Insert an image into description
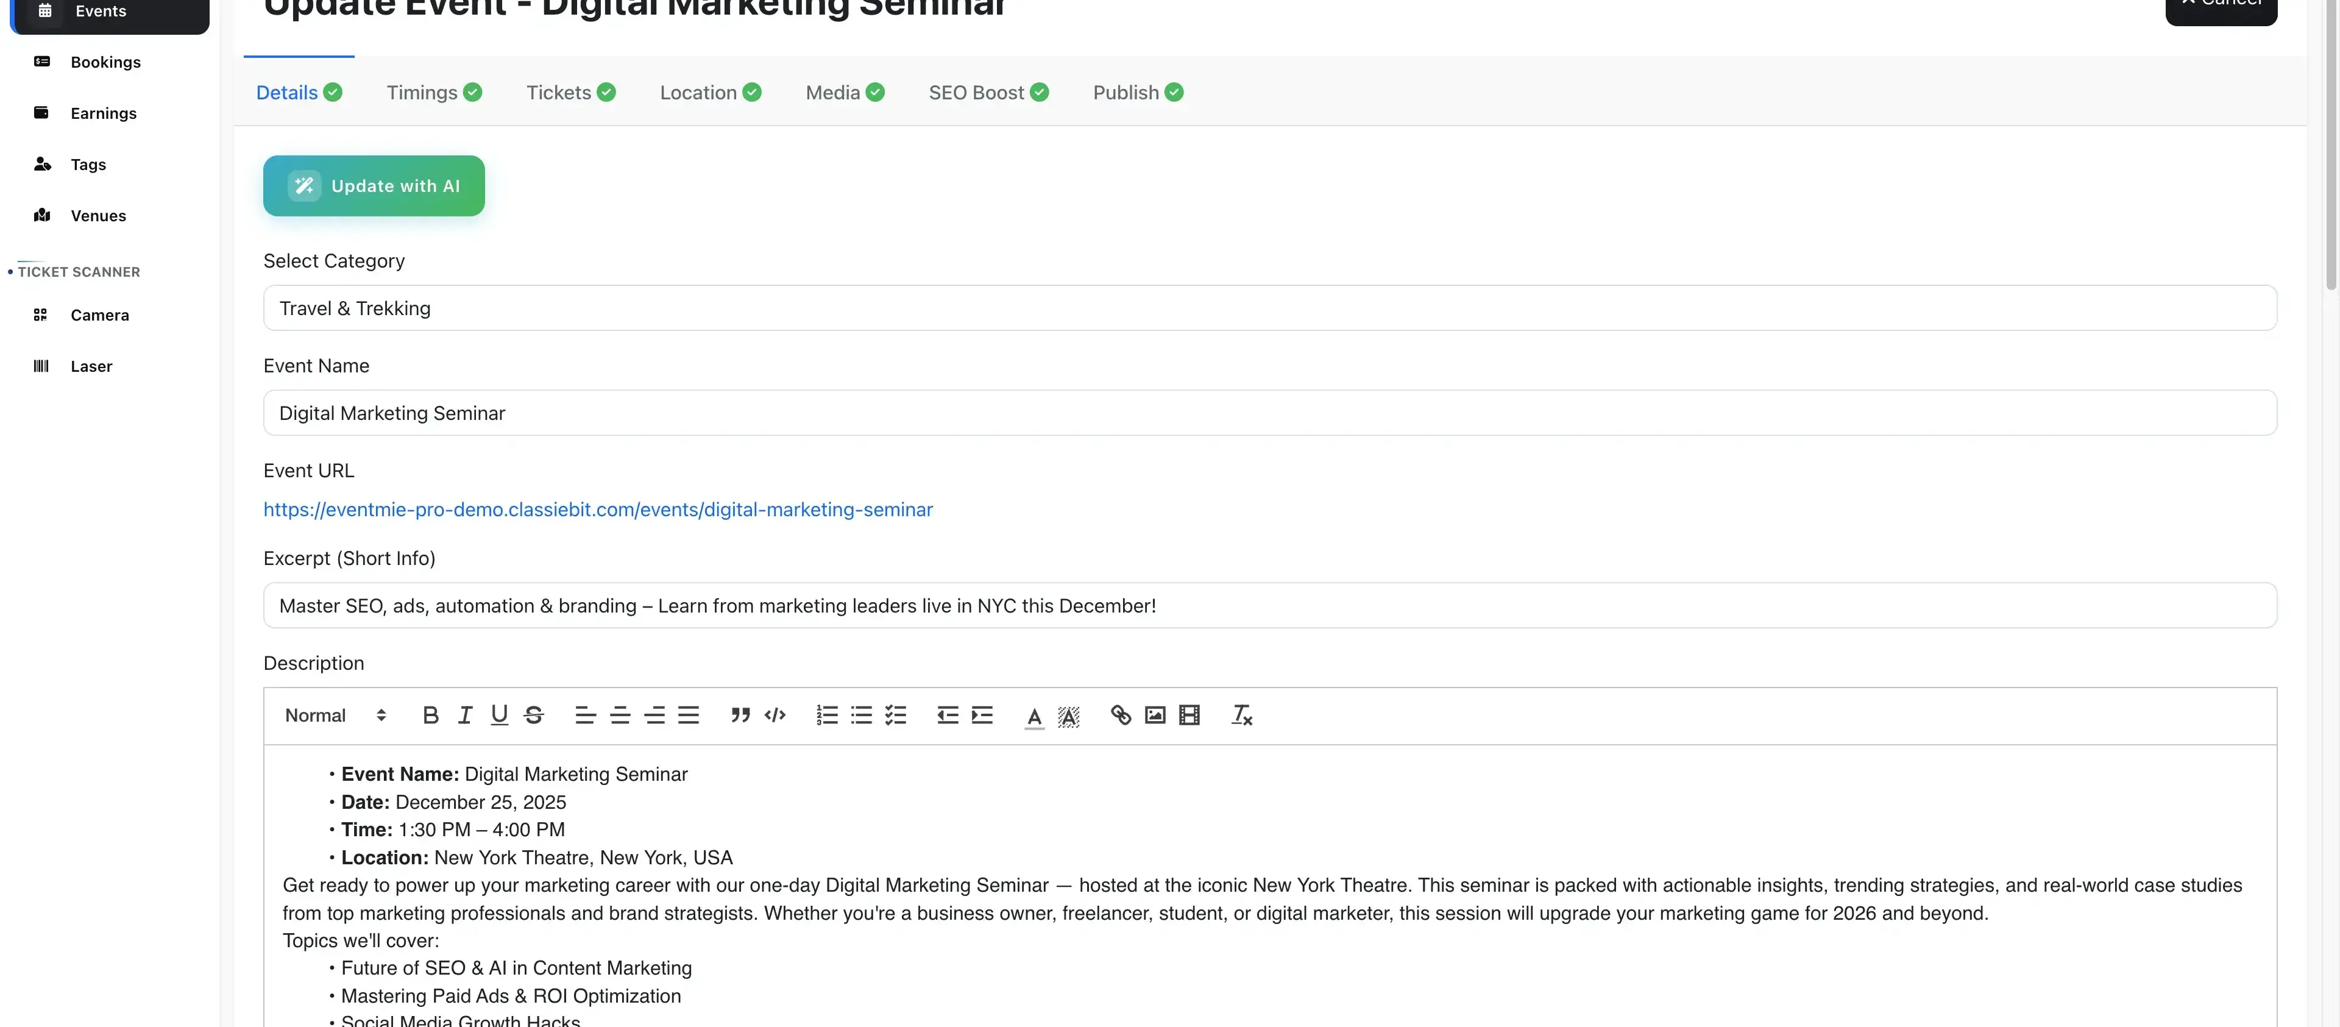Viewport: 2340px width, 1027px height. (1155, 716)
